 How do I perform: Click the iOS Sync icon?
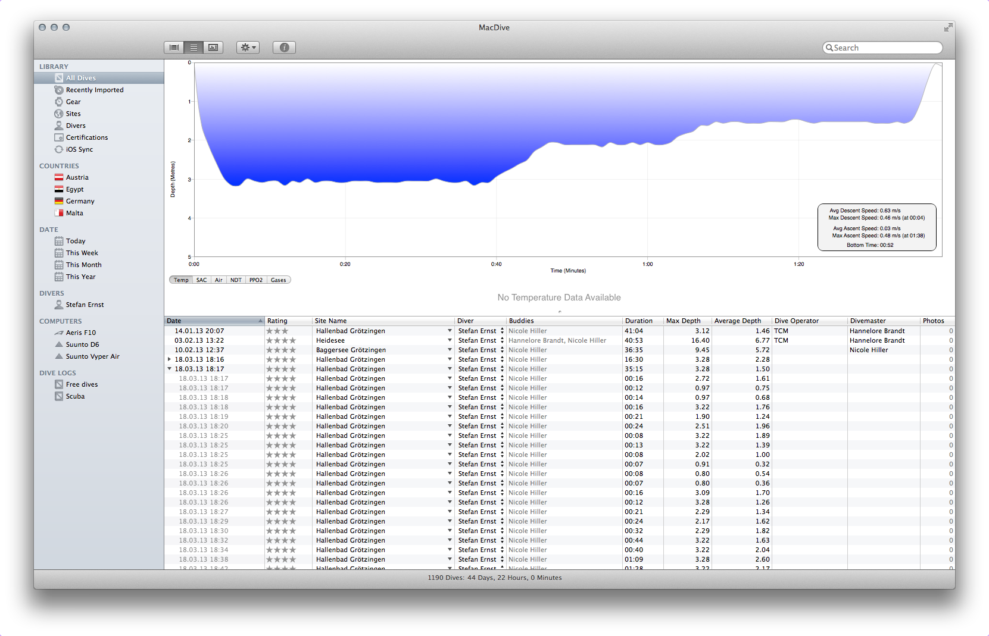click(59, 149)
